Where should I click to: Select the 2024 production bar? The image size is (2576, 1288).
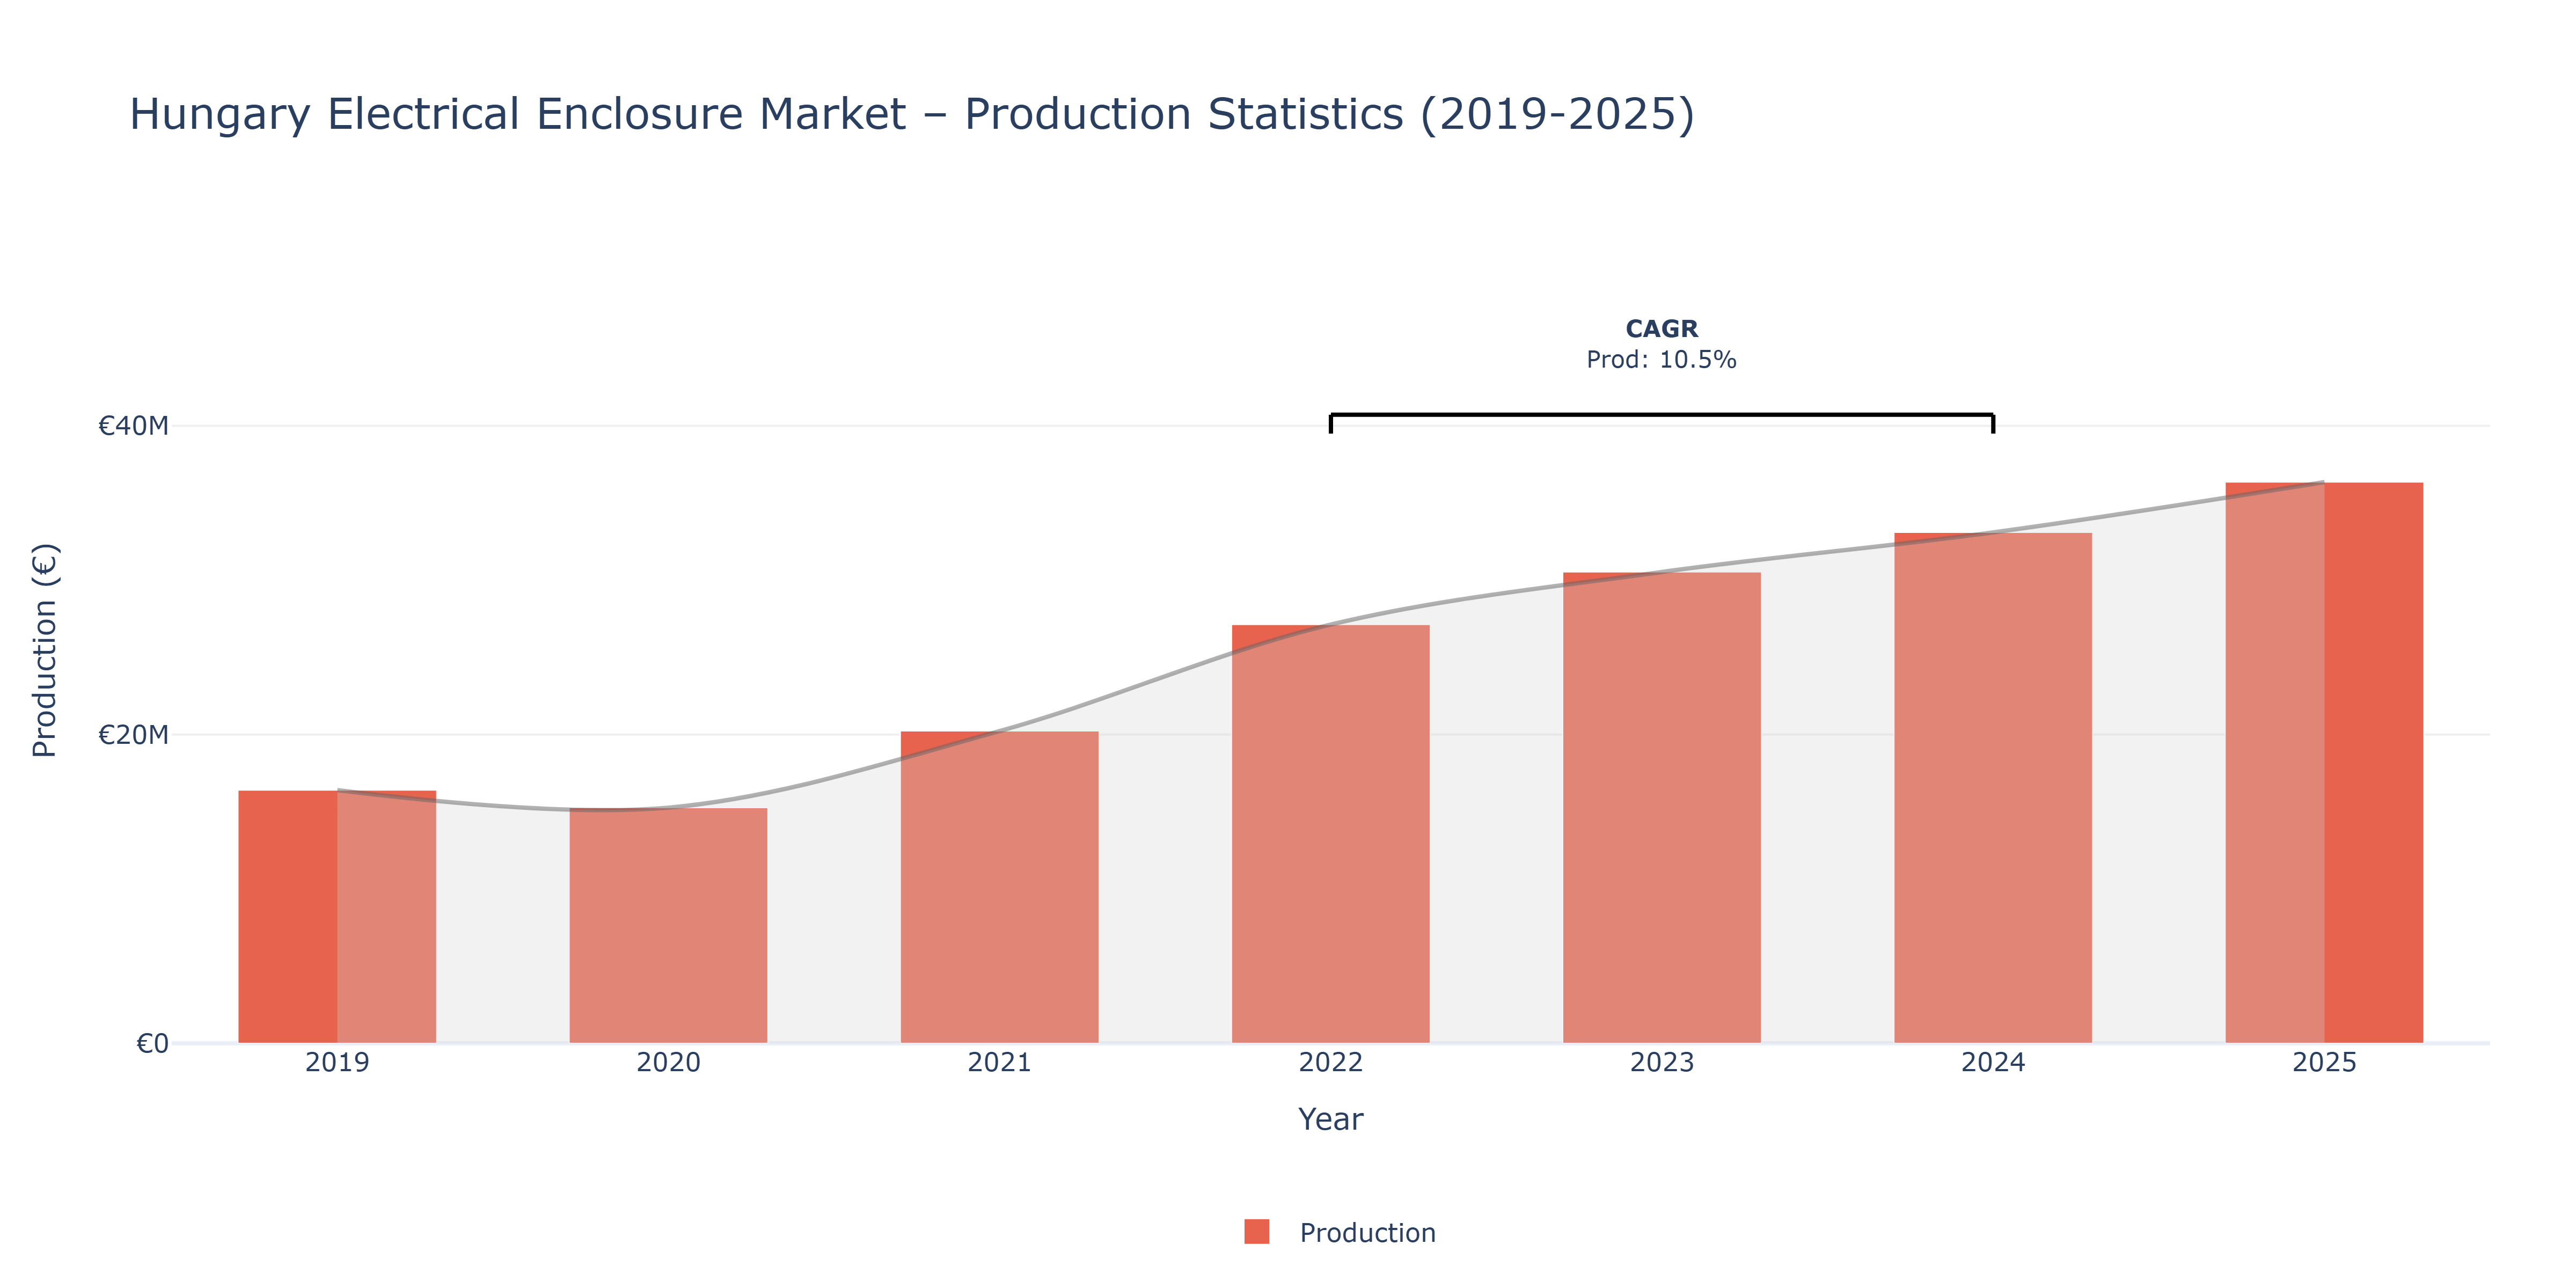coord(1992,788)
